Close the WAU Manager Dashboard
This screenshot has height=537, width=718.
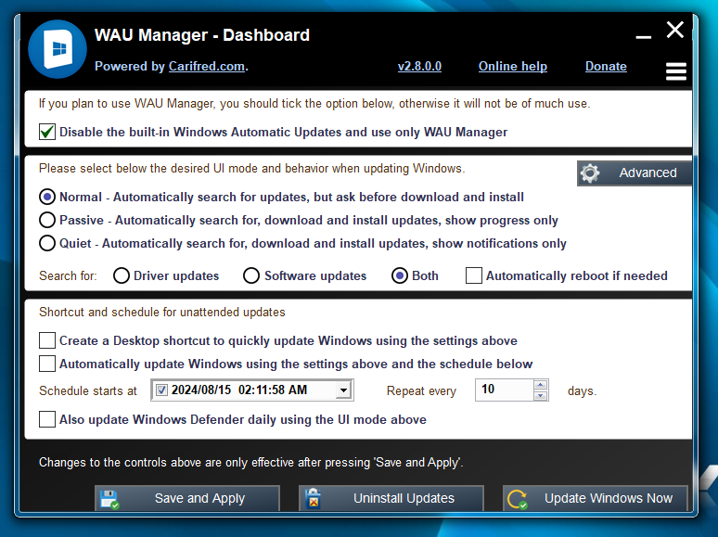coord(675,30)
